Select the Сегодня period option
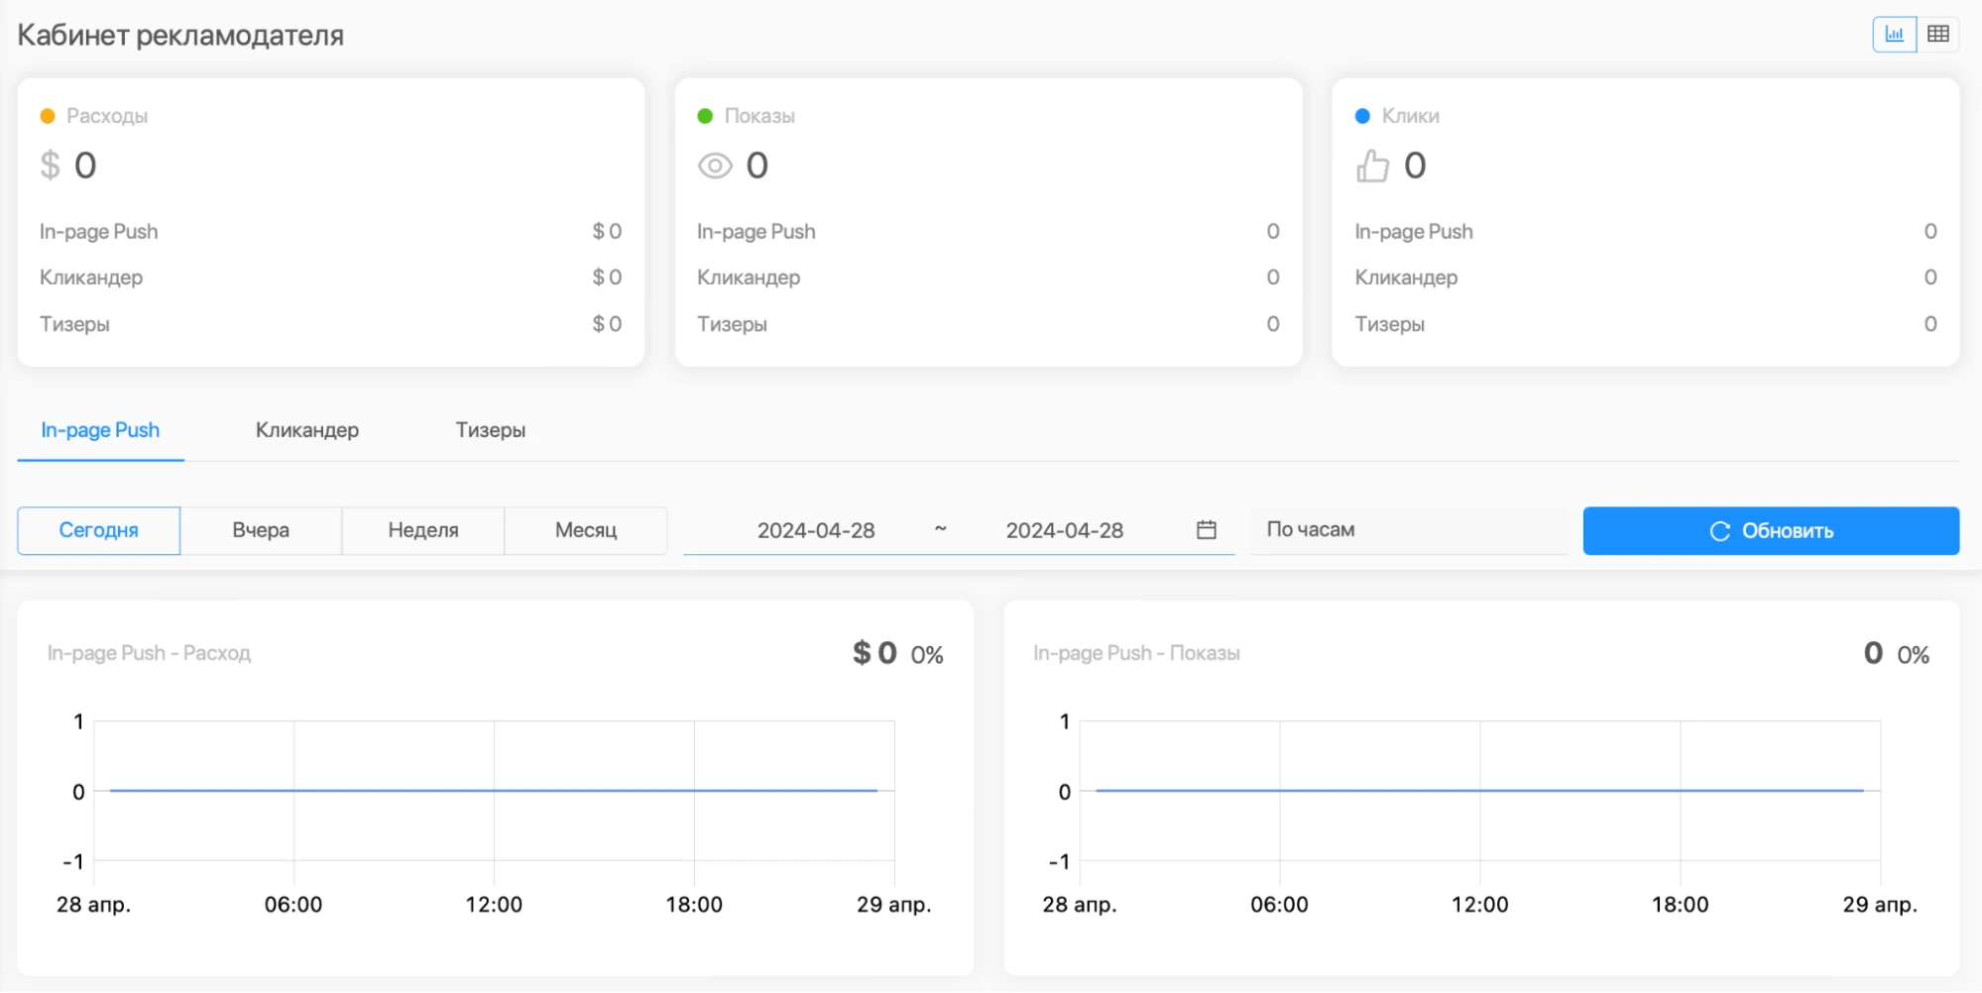This screenshot has width=1982, height=993. click(99, 530)
